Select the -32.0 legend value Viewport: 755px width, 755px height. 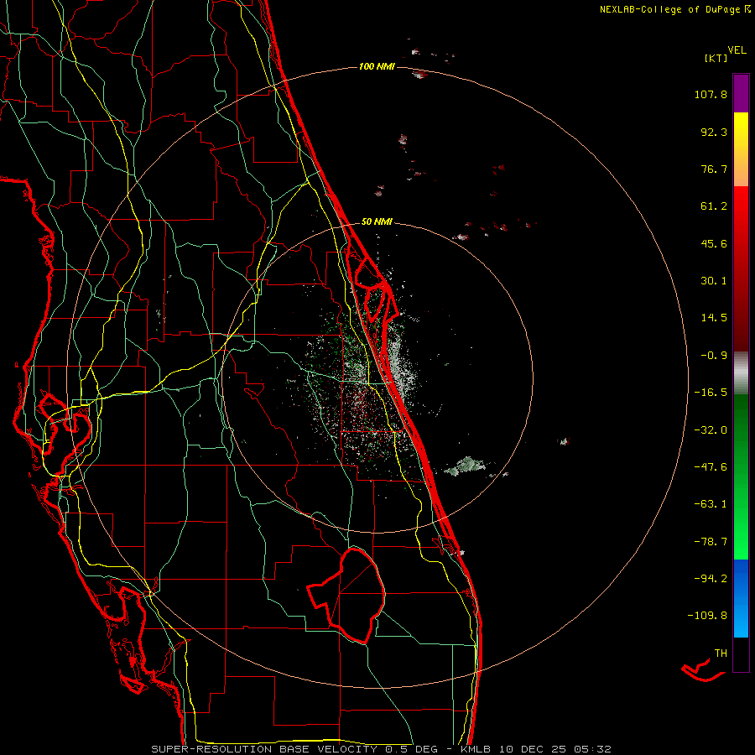[x=711, y=430]
